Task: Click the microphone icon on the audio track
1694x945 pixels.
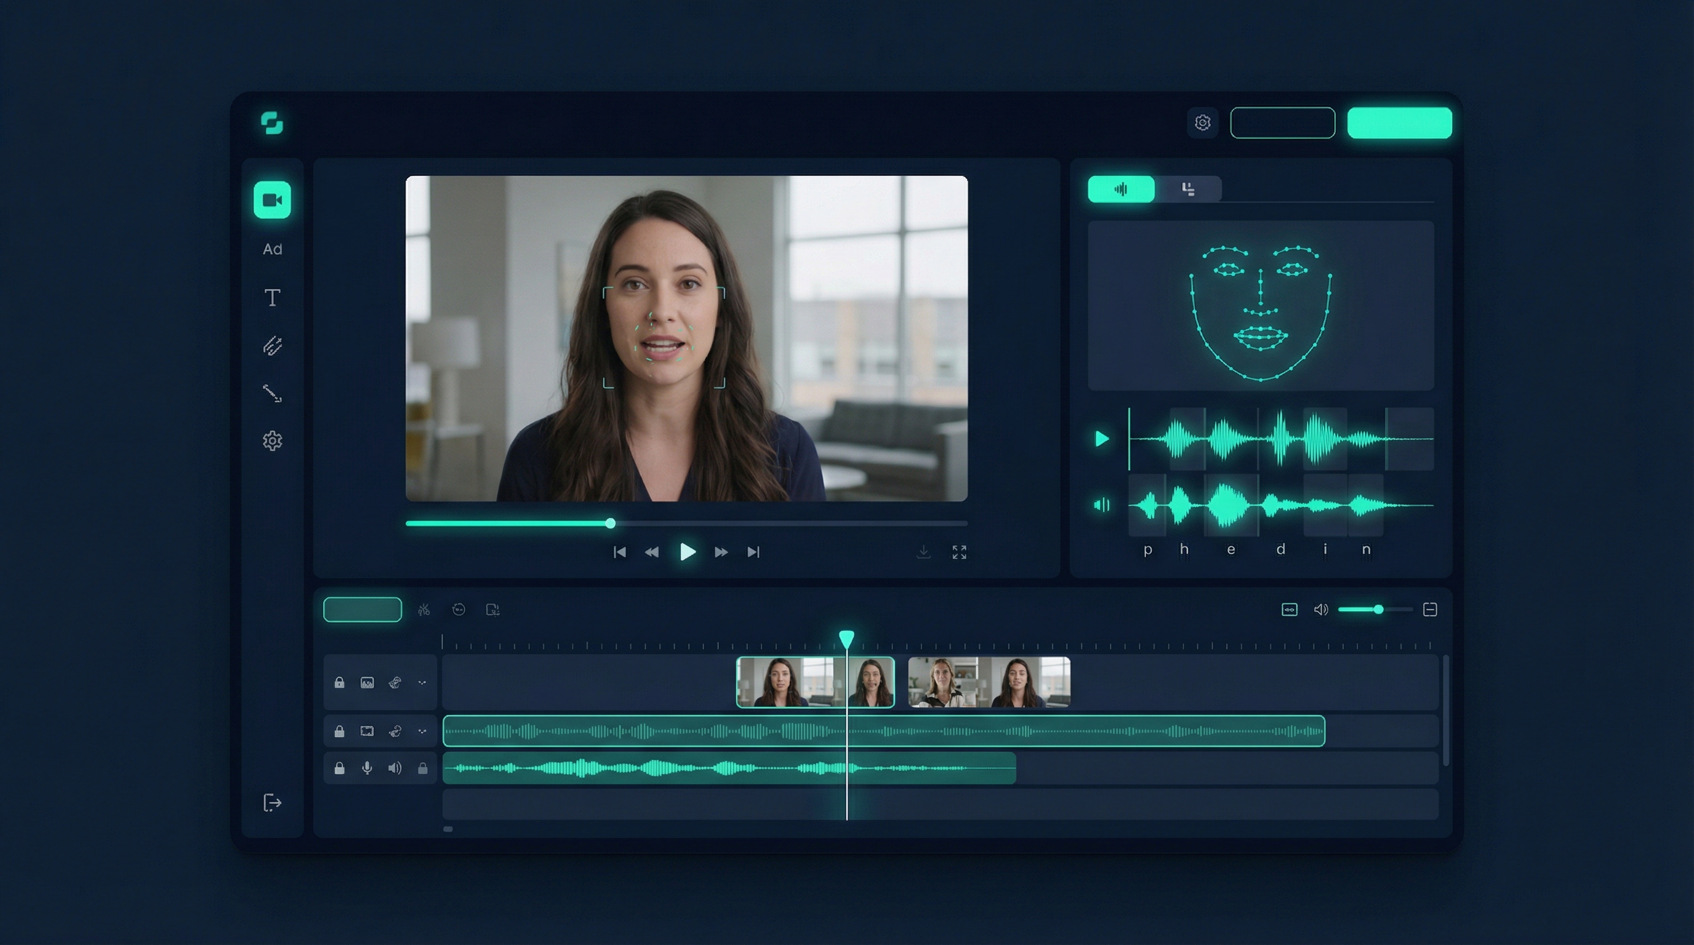Action: click(x=366, y=768)
